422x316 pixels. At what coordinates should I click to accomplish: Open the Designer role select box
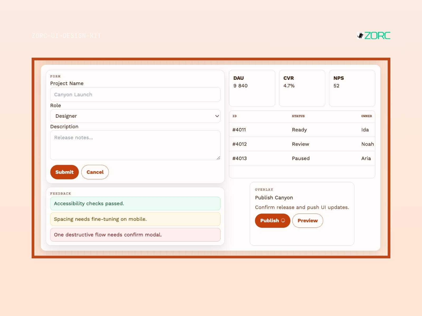point(135,116)
